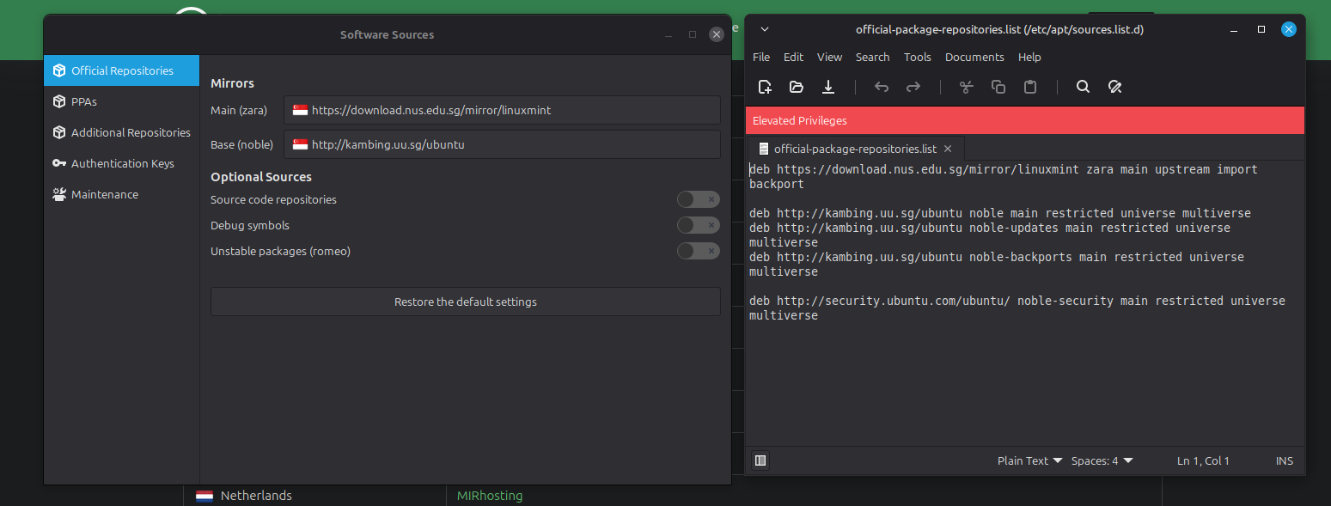
Task: Open Documents menu in text editor
Action: tap(974, 57)
